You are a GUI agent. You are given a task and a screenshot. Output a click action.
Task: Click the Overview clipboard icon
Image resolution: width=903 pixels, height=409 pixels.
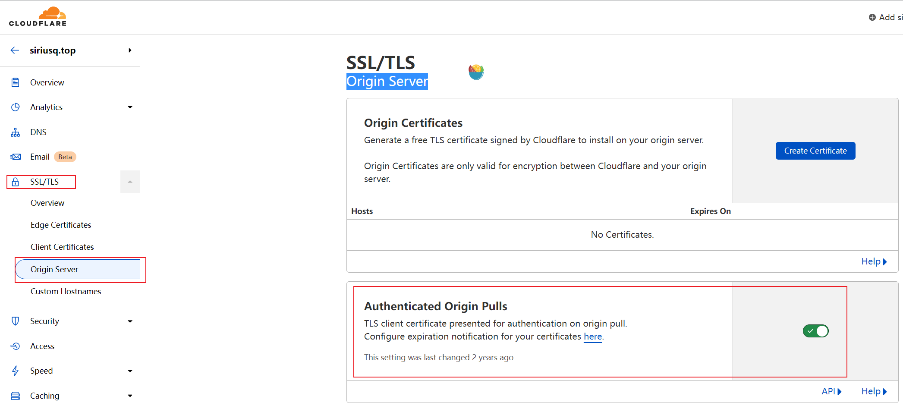16,82
